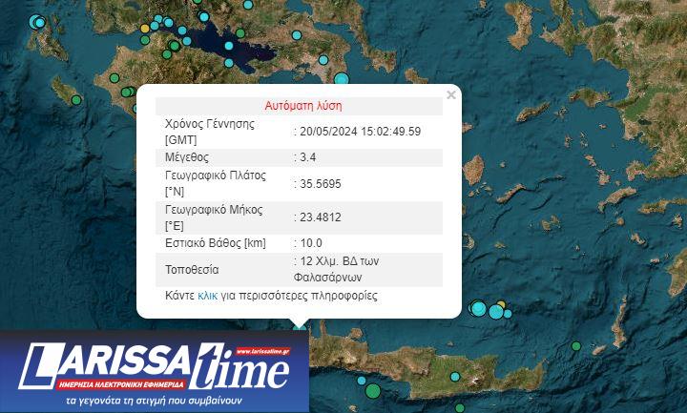Open the Larissa Time logo banner
The image size is (687, 413).
(x=155, y=371)
